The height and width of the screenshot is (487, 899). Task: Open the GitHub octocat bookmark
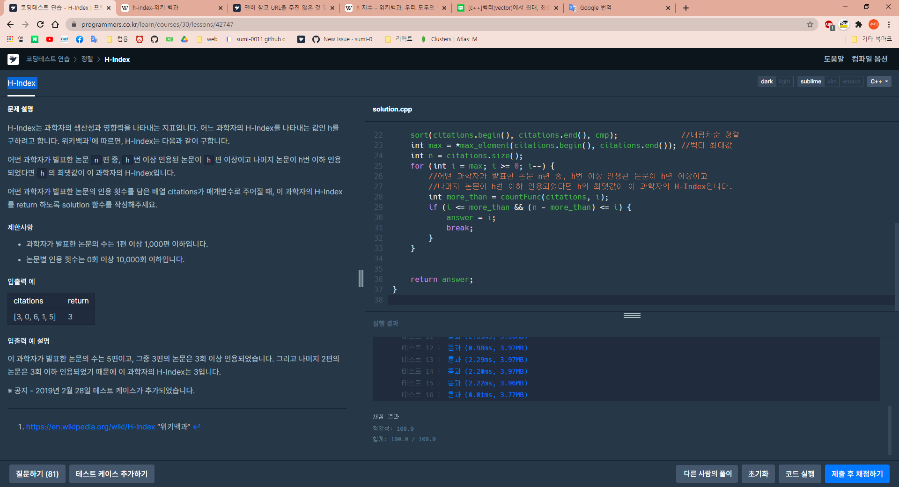(155, 39)
